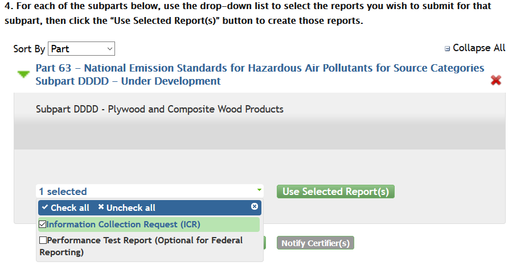This screenshot has height=266, width=508.
Task: Click the Collapse All minus icon
Action: [x=447, y=49]
